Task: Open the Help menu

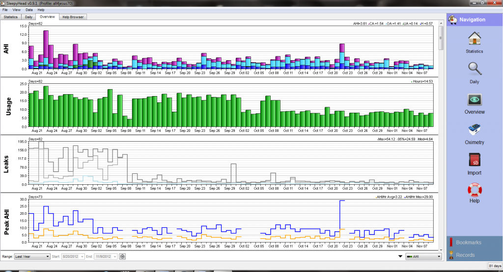Action: 41,10
